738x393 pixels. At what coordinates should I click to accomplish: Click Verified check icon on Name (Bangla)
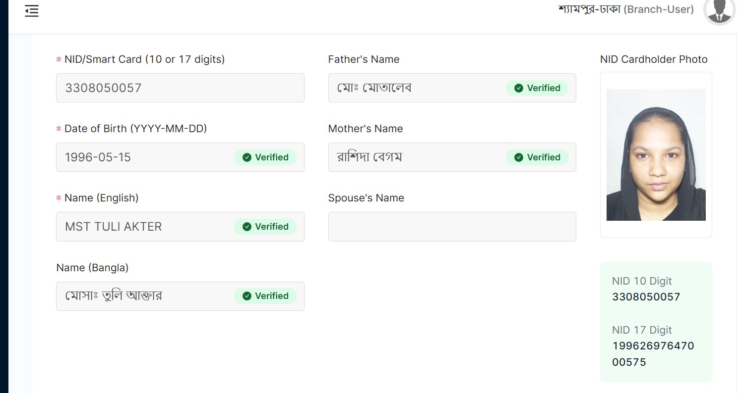(x=246, y=296)
